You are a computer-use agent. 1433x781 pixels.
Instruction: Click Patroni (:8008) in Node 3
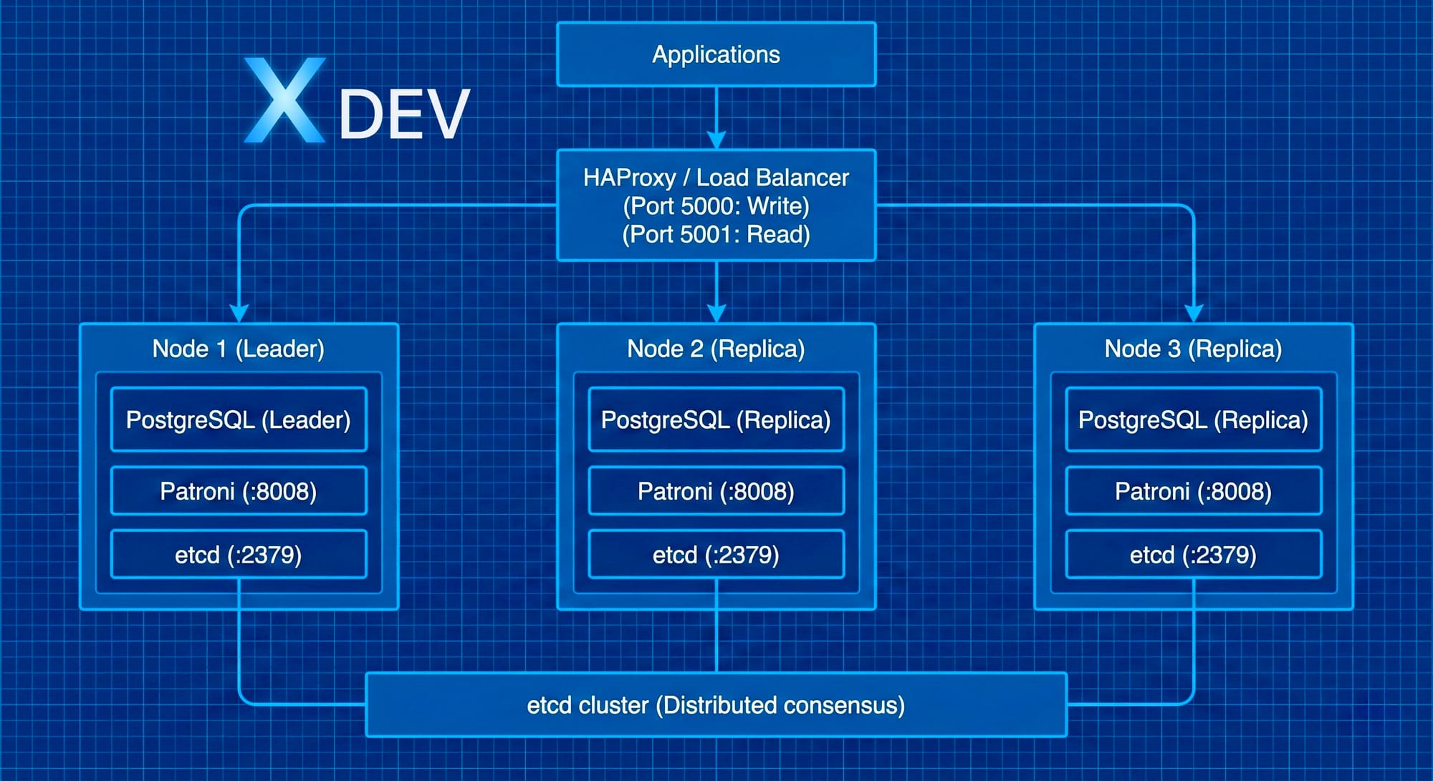coord(1193,491)
